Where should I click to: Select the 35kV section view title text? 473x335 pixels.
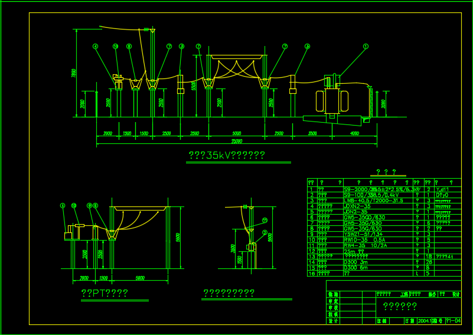tap(227, 156)
